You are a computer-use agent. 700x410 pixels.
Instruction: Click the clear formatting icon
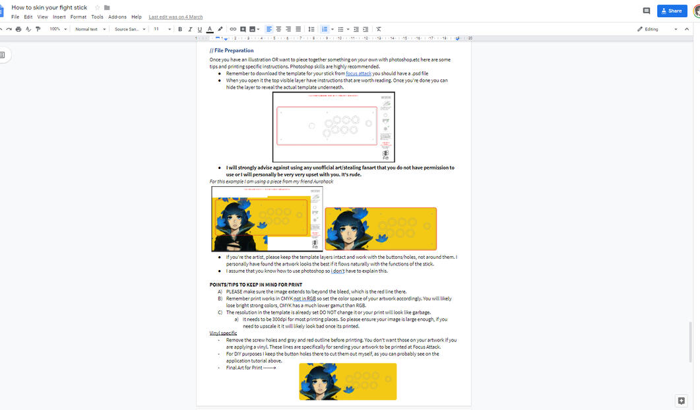tap(379, 29)
